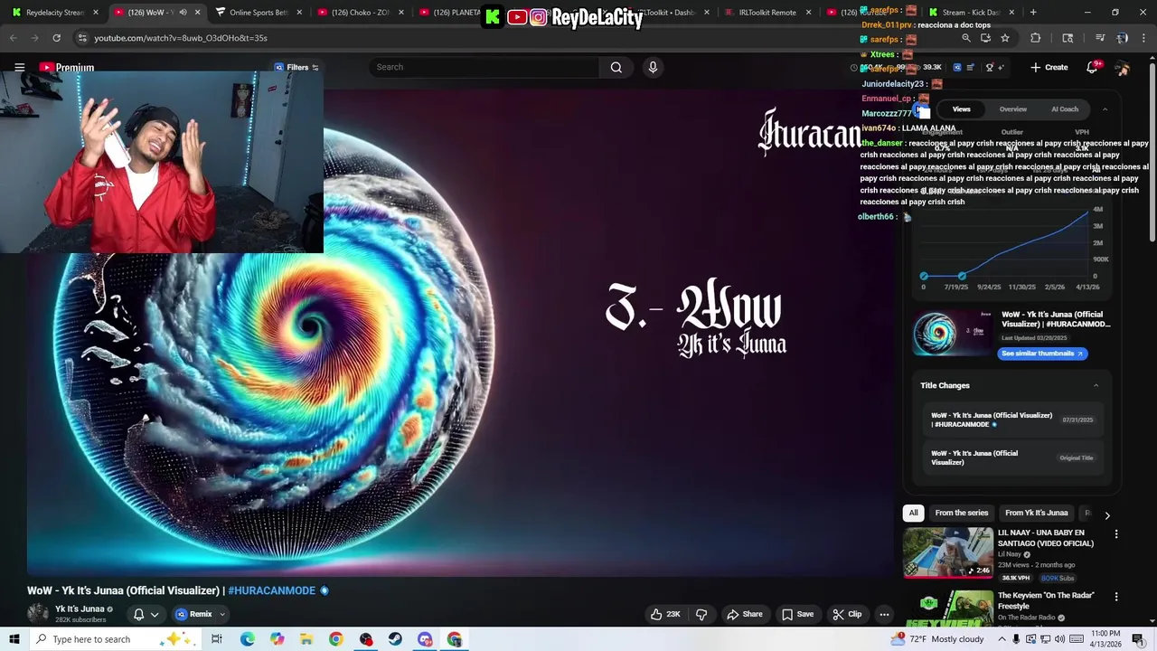This screenshot has width=1157, height=651.
Task: Dislike the video
Action: (x=701, y=614)
